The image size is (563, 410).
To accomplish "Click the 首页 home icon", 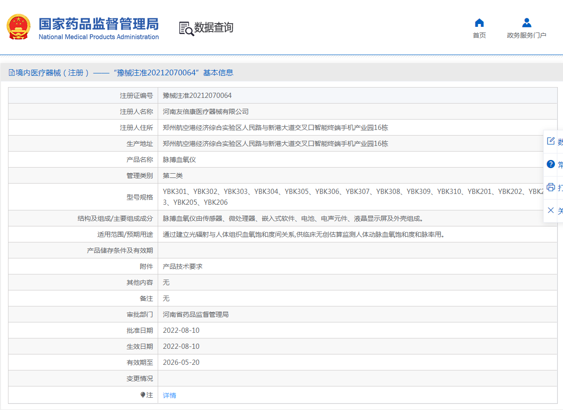I will click(x=479, y=23).
